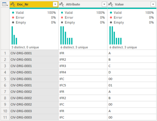
Task: Click the Doc_Nr distribution histogram
Action: (x=14, y=35)
